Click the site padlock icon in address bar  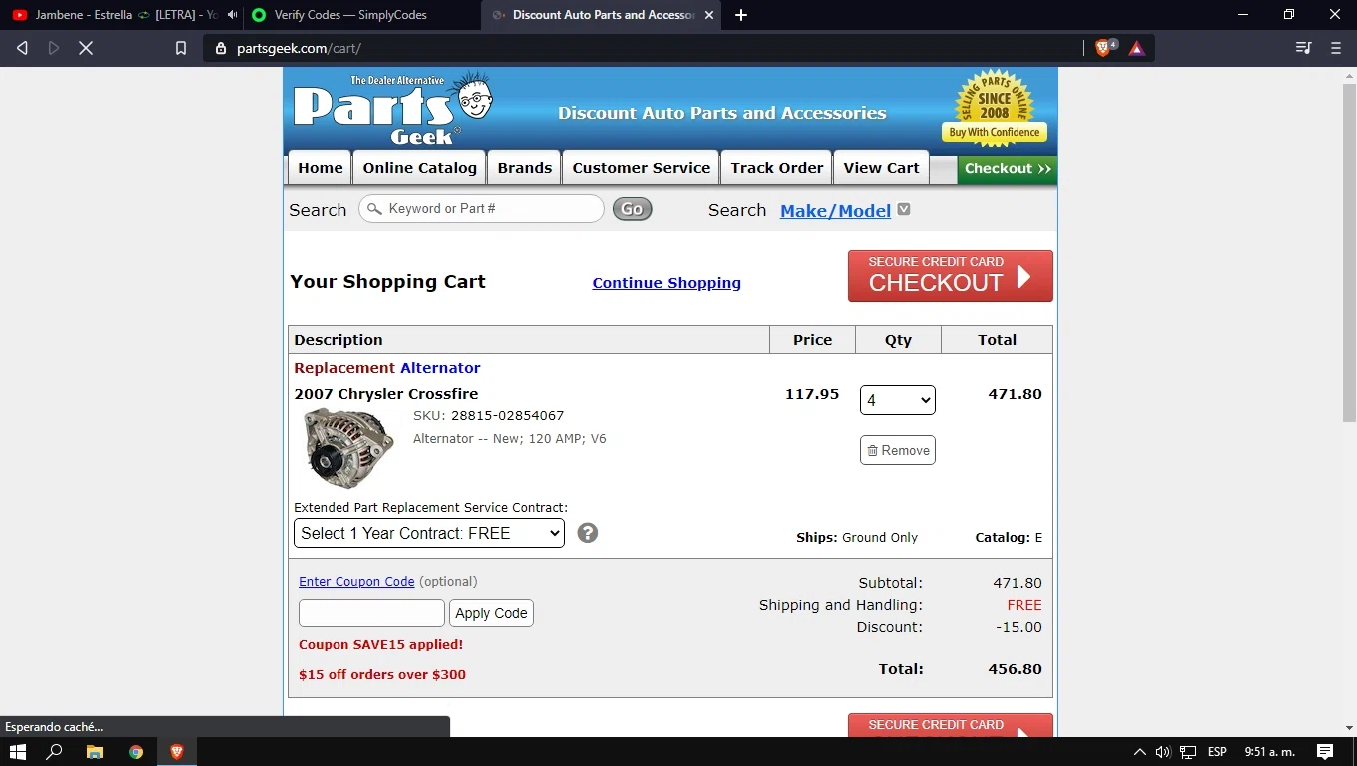pyautogui.click(x=221, y=48)
